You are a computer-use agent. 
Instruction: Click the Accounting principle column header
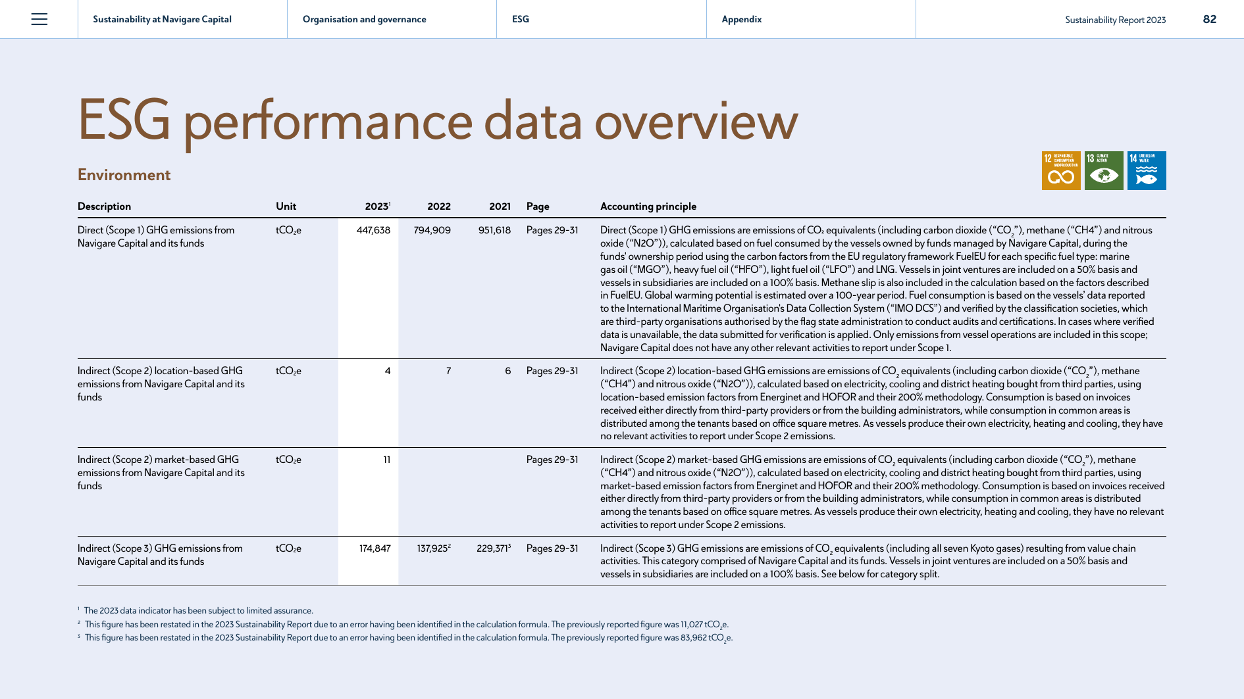[648, 206]
